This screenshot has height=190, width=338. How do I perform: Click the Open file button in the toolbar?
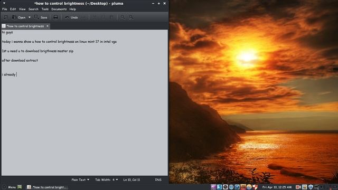(x=19, y=17)
